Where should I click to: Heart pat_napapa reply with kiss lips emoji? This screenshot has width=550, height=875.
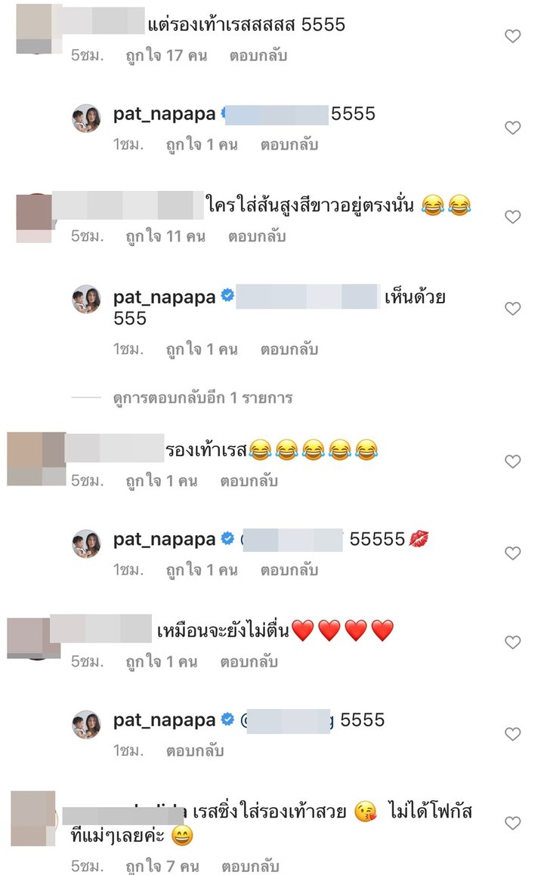tap(512, 553)
